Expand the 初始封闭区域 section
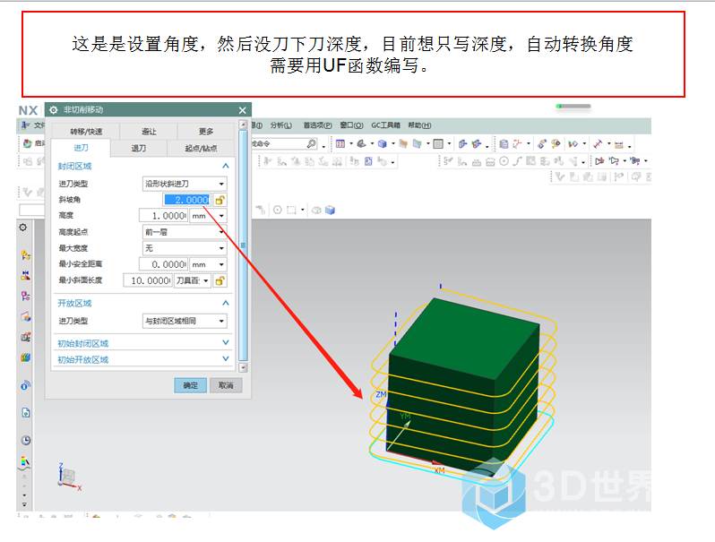Image resolution: width=715 pixels, height=542 pixels. [x=225, y=342]
